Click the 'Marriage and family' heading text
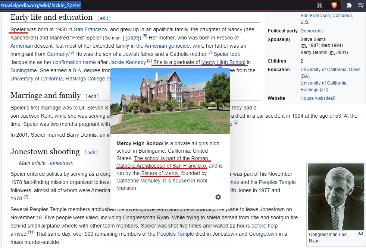This screenshot has height=248, width=366. 46,95
